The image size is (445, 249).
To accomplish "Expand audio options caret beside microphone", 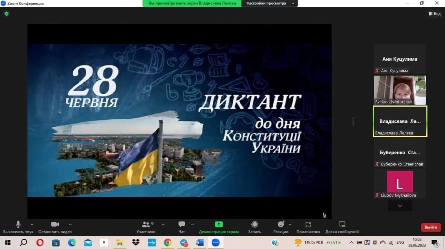I will [32, 224].
